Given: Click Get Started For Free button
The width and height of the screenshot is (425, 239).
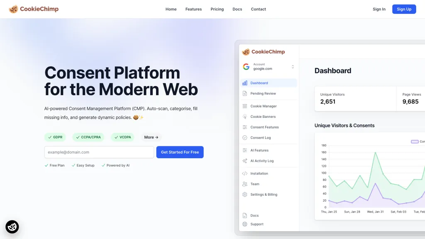Looking at the screenshot, I should point(180,152).
